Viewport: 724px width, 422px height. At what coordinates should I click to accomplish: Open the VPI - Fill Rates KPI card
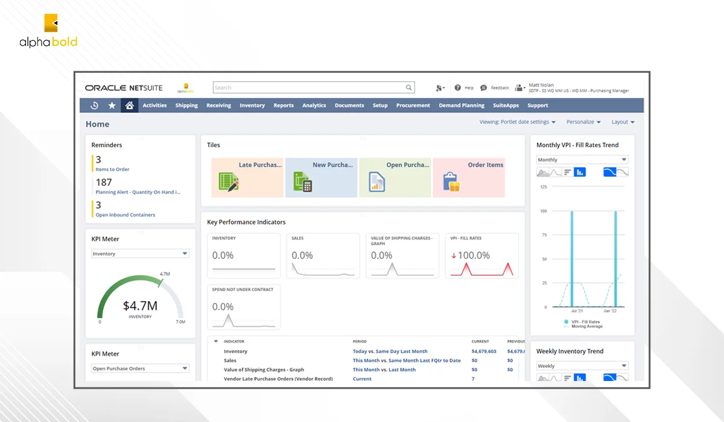(482, 256)
